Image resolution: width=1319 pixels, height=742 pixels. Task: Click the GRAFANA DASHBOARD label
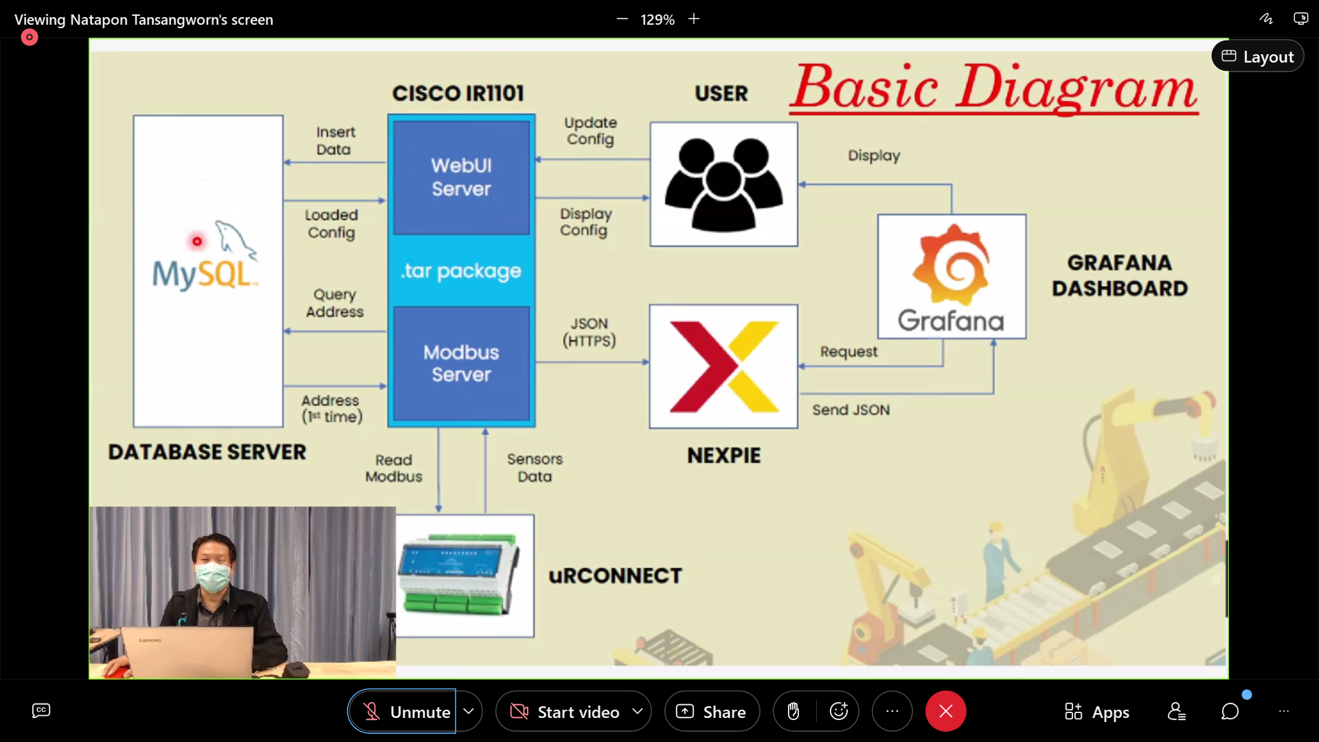point(1120,276)
